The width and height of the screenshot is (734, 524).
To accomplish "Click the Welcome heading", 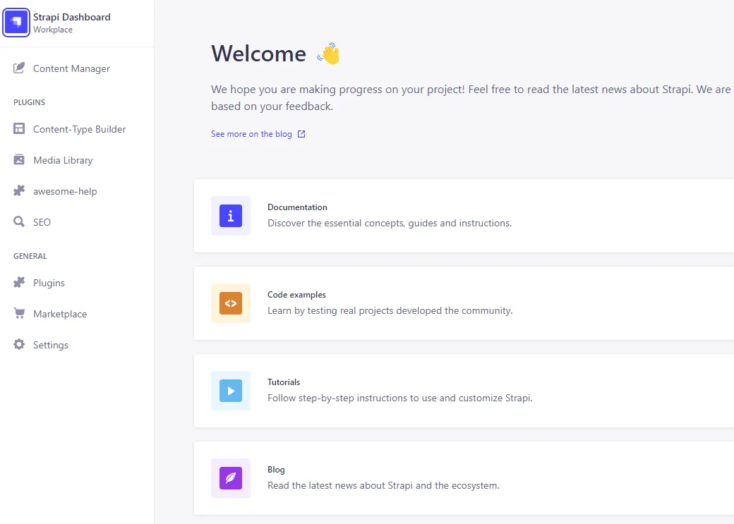I will pos(258,54).
